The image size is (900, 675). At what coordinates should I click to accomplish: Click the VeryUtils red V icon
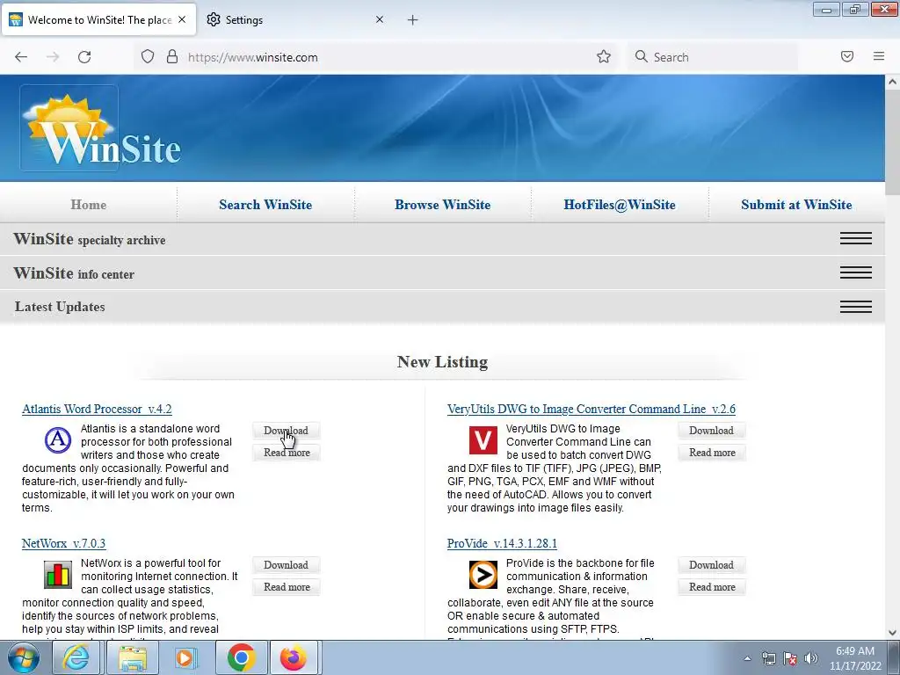tap(483, 440)
